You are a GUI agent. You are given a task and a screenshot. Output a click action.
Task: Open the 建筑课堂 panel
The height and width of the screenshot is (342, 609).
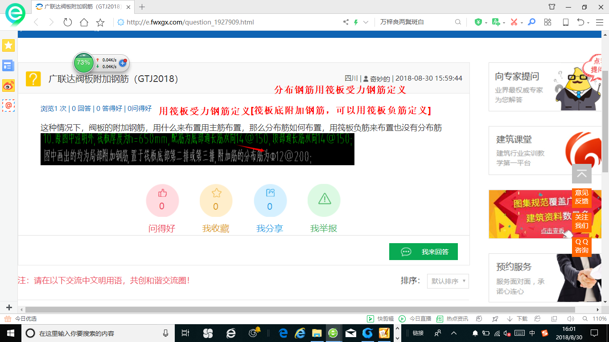point(544,150)
